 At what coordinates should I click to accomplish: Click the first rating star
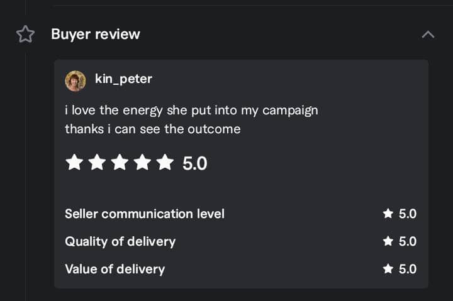74,163
